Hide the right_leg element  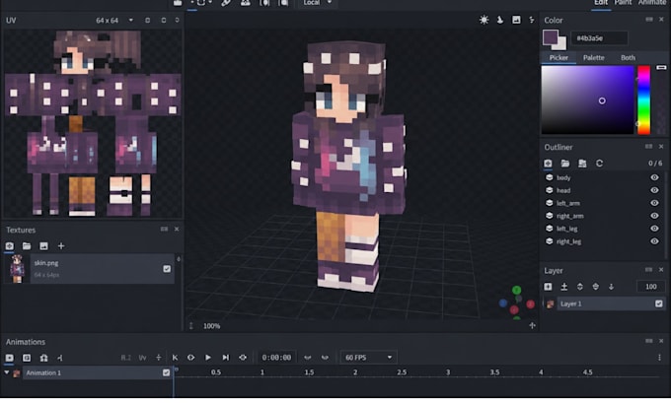(654, 241)
